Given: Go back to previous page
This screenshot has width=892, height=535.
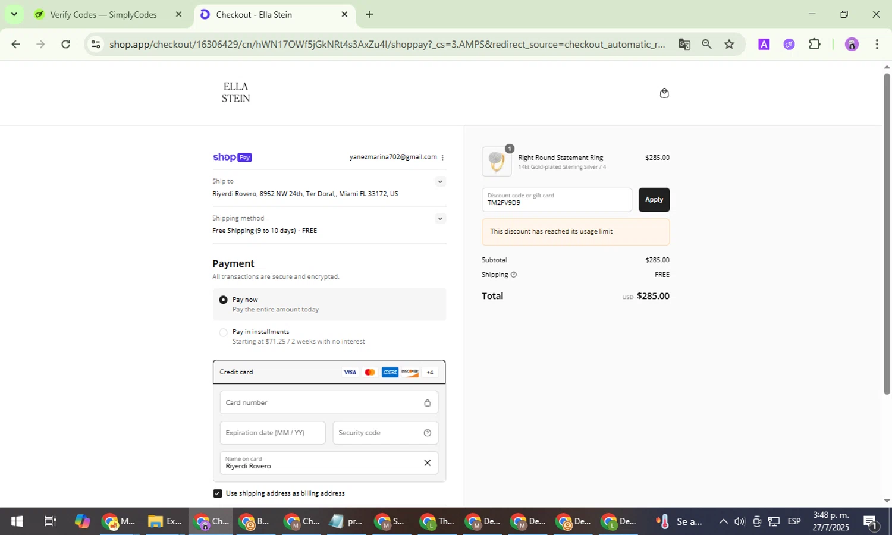Looking at the screenshot, I should point(15,44).
